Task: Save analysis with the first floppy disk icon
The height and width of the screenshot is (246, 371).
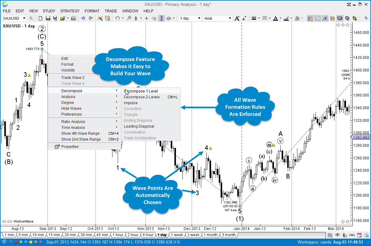Action: [48, 18]
